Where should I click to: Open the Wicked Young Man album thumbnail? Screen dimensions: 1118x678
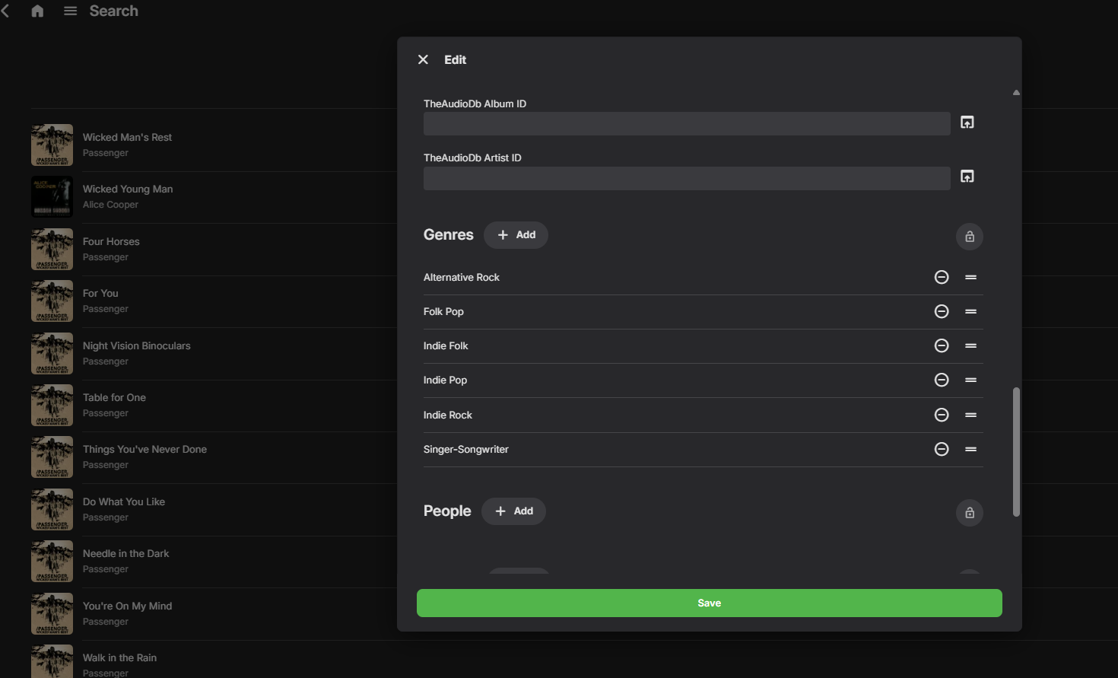pos(52,197)
